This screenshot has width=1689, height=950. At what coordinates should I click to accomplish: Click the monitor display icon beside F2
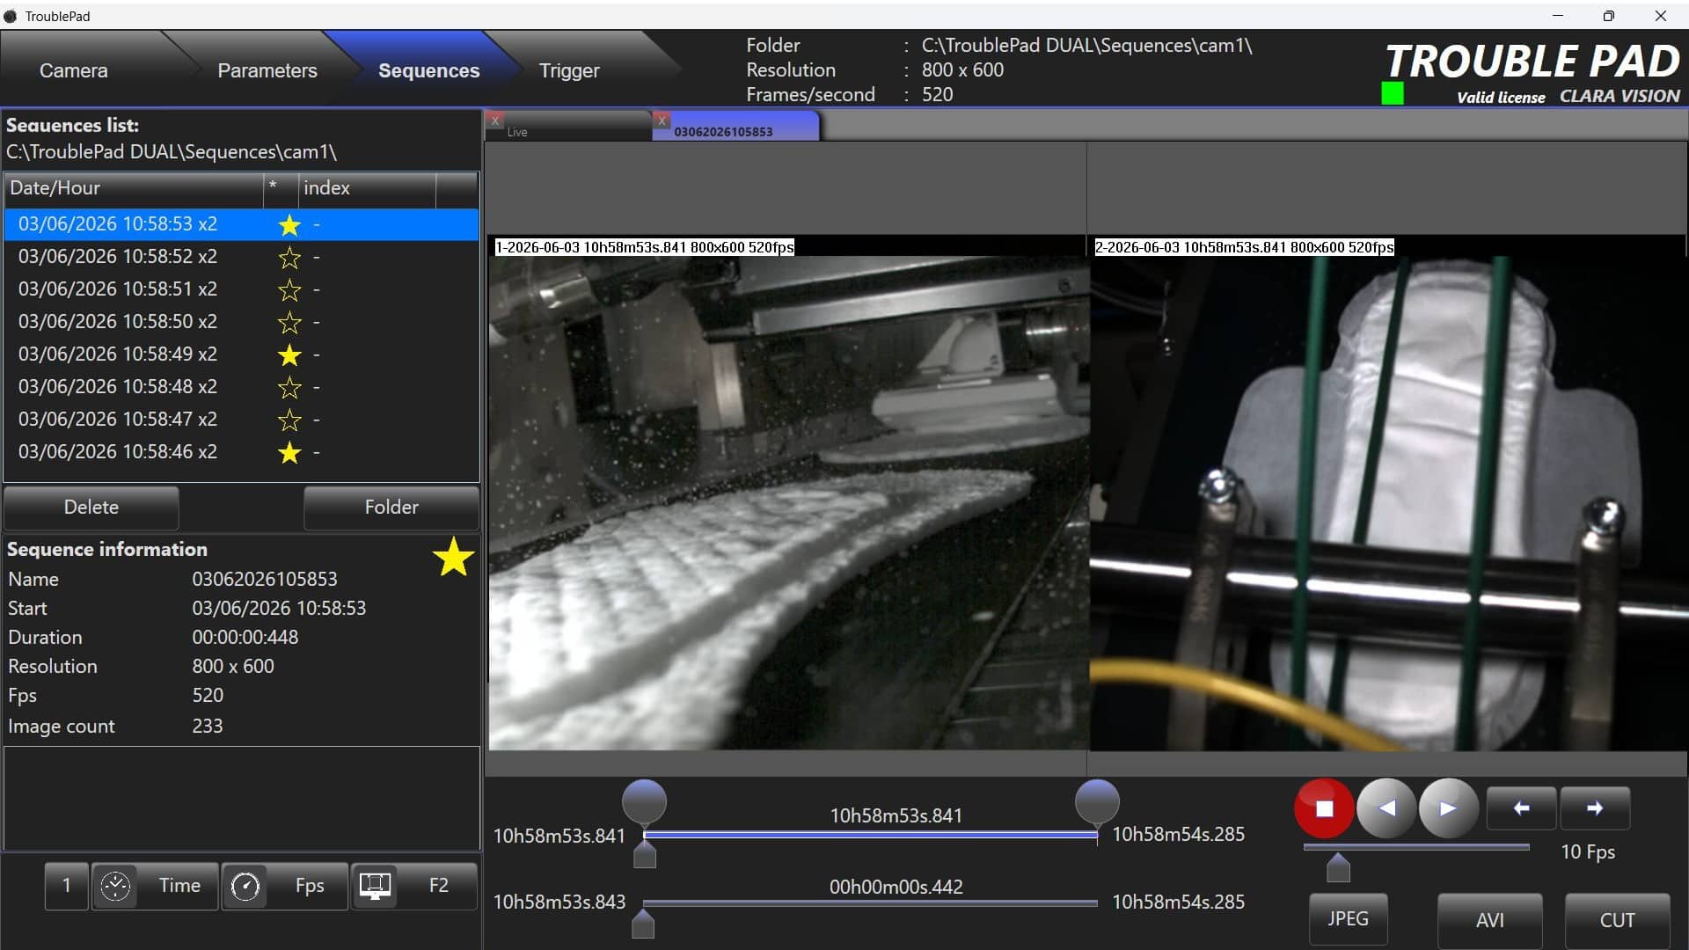376,886
